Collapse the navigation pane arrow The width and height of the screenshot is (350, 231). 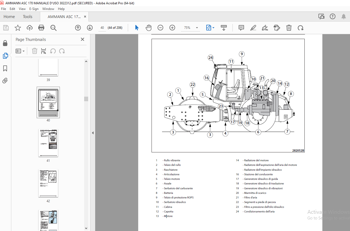point(93,133)
